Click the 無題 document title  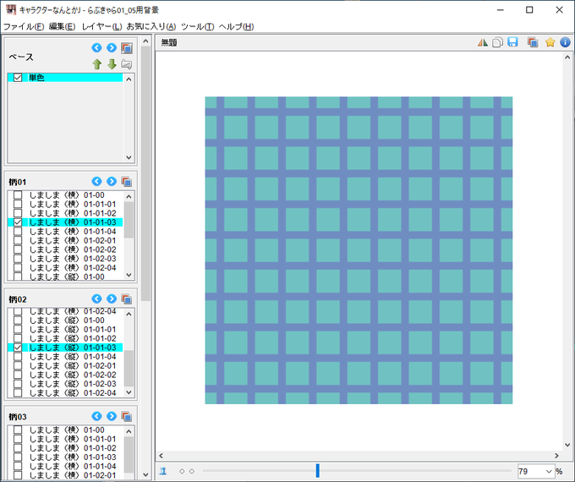(x=169, y=42)
